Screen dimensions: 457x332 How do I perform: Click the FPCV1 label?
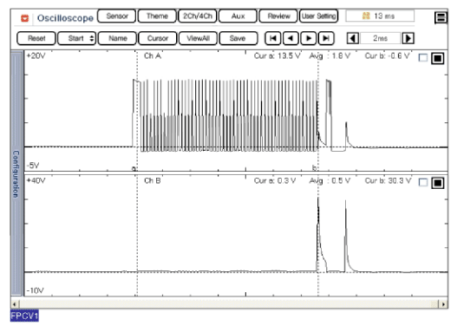tap(24, 316)
